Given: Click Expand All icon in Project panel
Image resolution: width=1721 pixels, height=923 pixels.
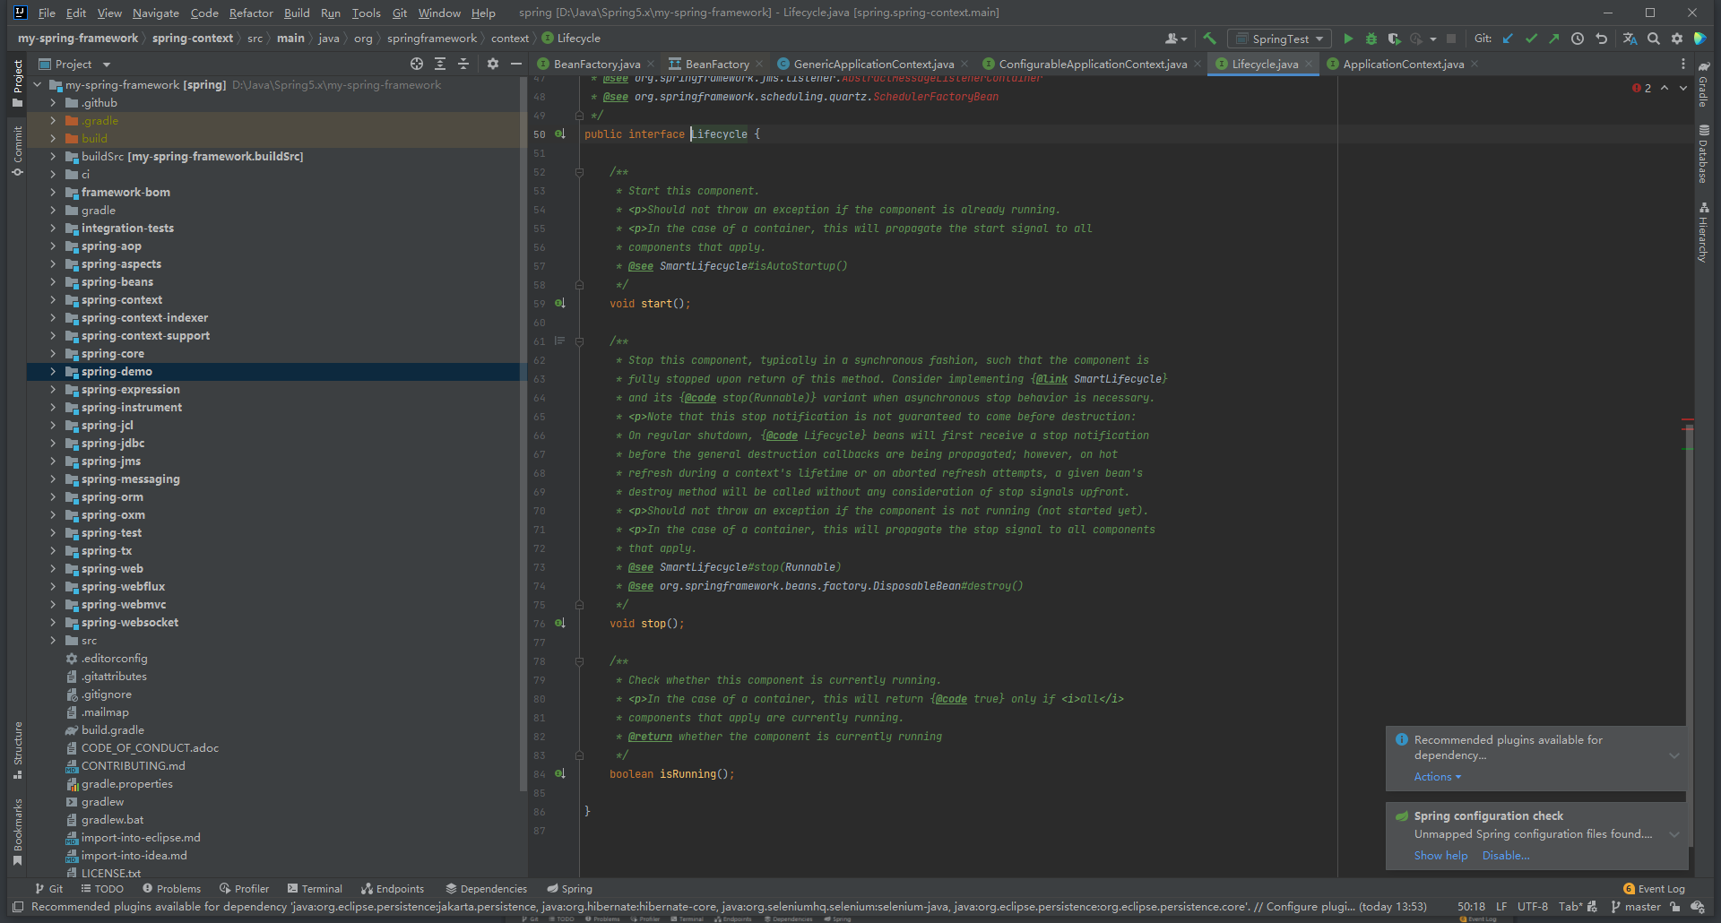Looking at the screenshot, I should tap(440, 64).
